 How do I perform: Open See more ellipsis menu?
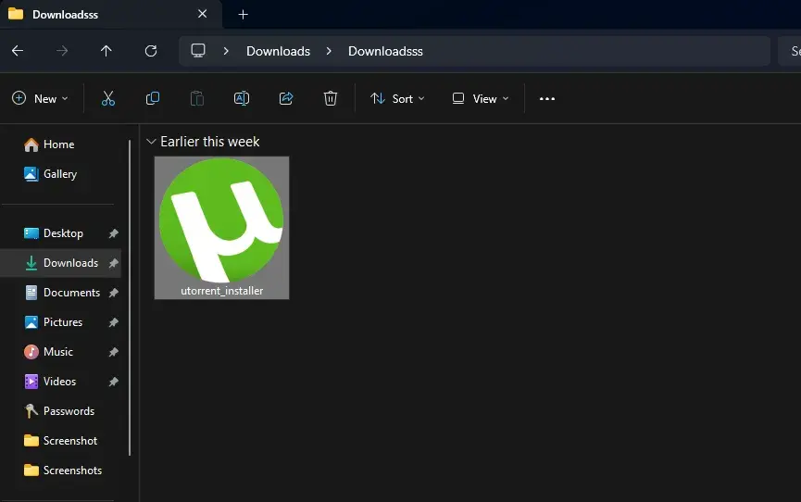547,98
